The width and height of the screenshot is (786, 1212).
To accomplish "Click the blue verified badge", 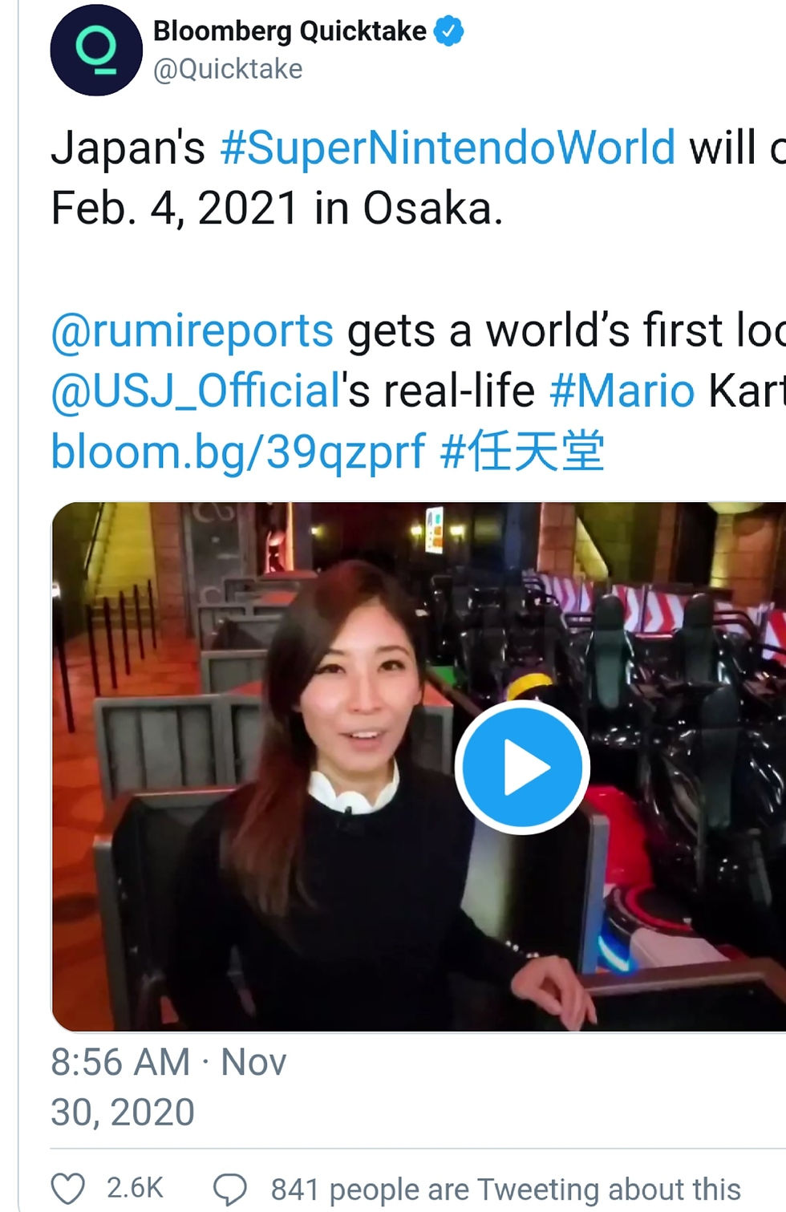I will click(448, 31).
